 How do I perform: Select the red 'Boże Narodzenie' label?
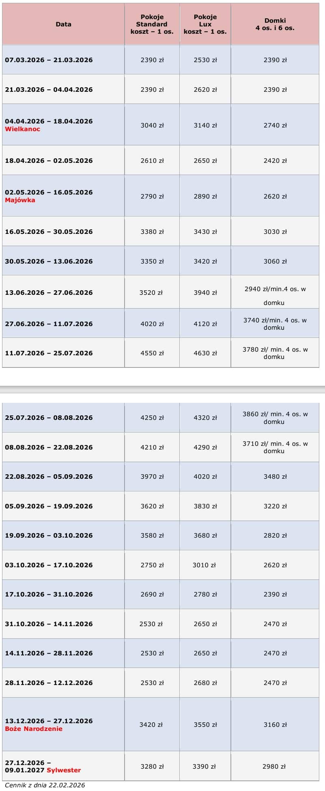(34, 728)
